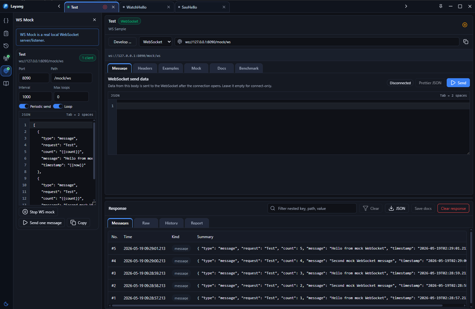The width and height of the screenshot is (475, 309).
Task: Click the WebSocket URL input field
Action: tap(317, 42)
